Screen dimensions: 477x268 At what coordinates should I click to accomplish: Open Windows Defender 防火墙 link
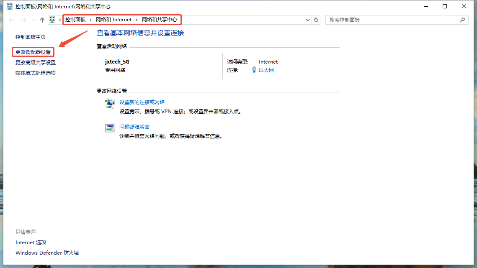pyautogui.click(x=47, y=253)
